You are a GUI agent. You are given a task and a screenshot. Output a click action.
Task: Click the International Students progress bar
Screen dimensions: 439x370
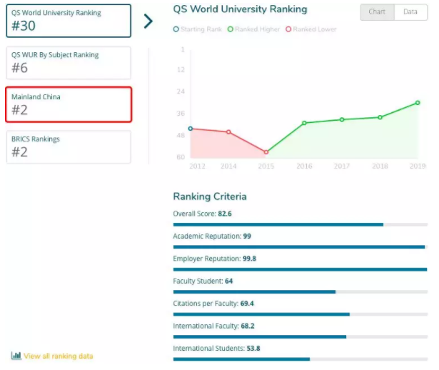click(300, 359)
